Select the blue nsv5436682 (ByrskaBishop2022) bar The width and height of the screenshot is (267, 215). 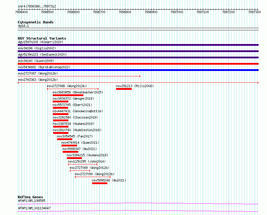[x=138, y=70]
